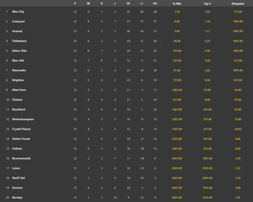The height and width of the screenshot is (202, 253).
Task: Pick Arsenal's Top 4 odds 1.11
Action: click(x=207, y=31)
